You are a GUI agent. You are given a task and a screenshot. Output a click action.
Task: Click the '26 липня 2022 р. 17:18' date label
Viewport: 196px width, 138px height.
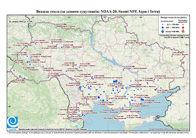tap(21, 21)
